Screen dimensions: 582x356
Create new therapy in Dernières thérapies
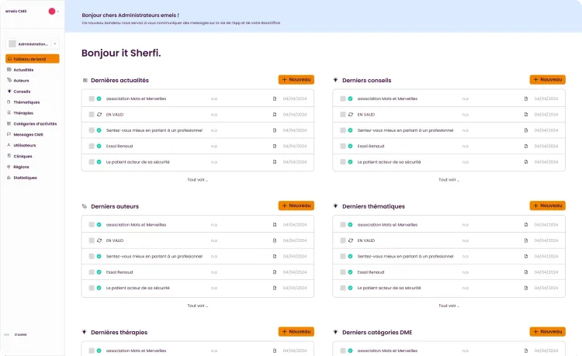click(296, 331)
